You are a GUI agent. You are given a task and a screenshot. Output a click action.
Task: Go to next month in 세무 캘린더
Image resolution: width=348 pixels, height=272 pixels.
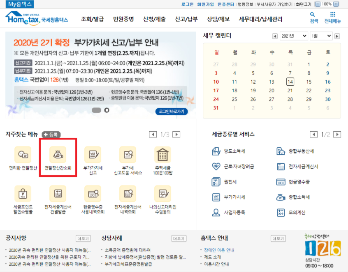tap(337, 36)
